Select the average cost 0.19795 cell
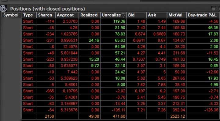The height and width of the screenshot is (121, 220). point(67,91)
